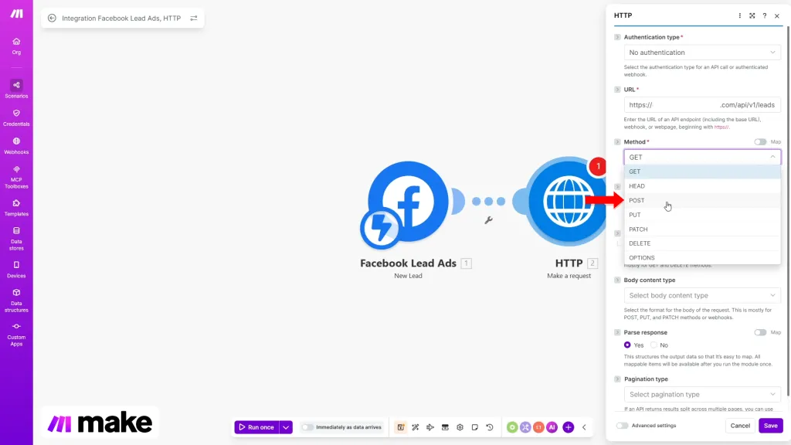This screenshot has height=445, width=791.
Task: Go back using the arrow beside scenario name
Action: 52,19
